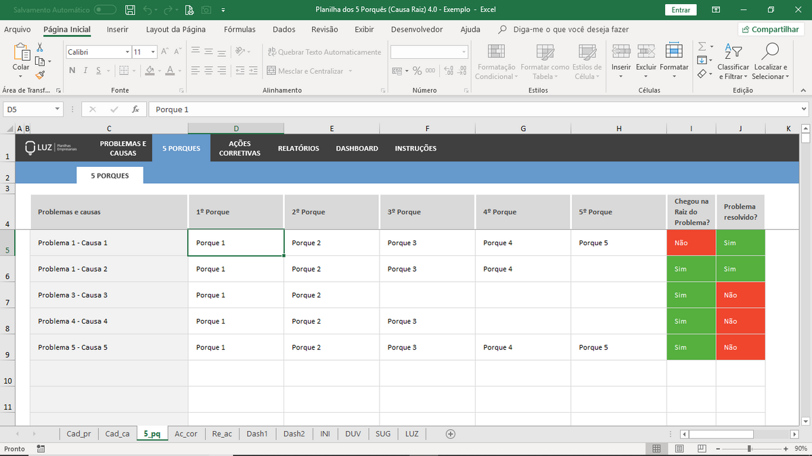Click the AutoSum sigma icon

coord(702,46)
